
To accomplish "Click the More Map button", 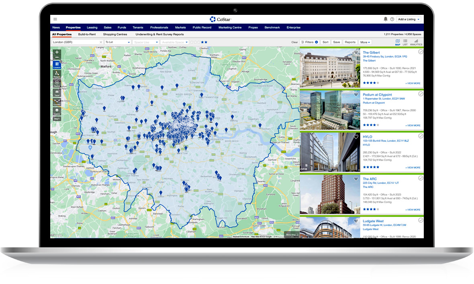I will pos(292,235).
